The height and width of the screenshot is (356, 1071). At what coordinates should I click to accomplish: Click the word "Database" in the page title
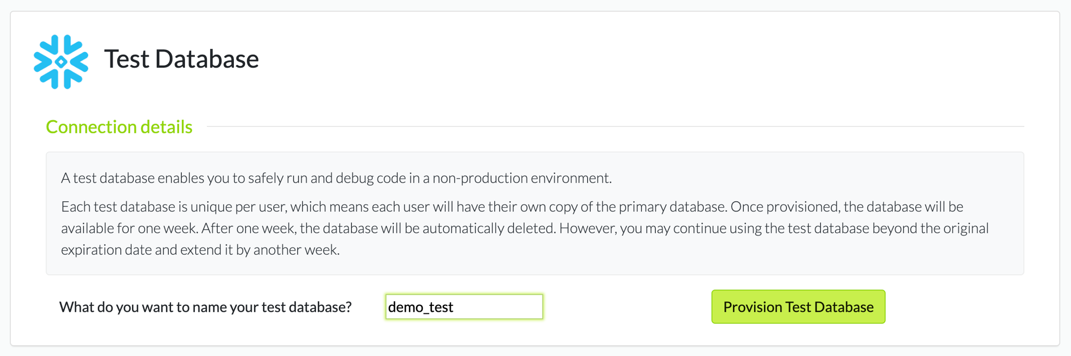click(x=206, y=59)
